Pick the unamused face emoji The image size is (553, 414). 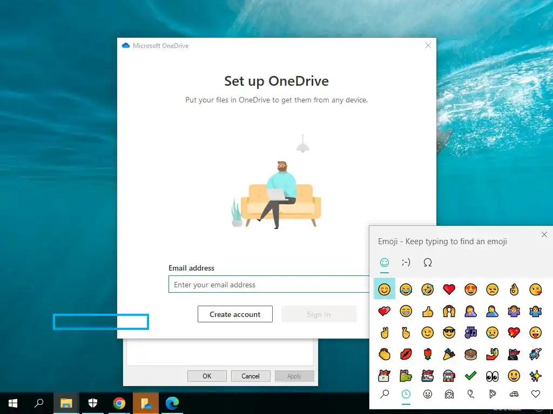click(493, 289)
